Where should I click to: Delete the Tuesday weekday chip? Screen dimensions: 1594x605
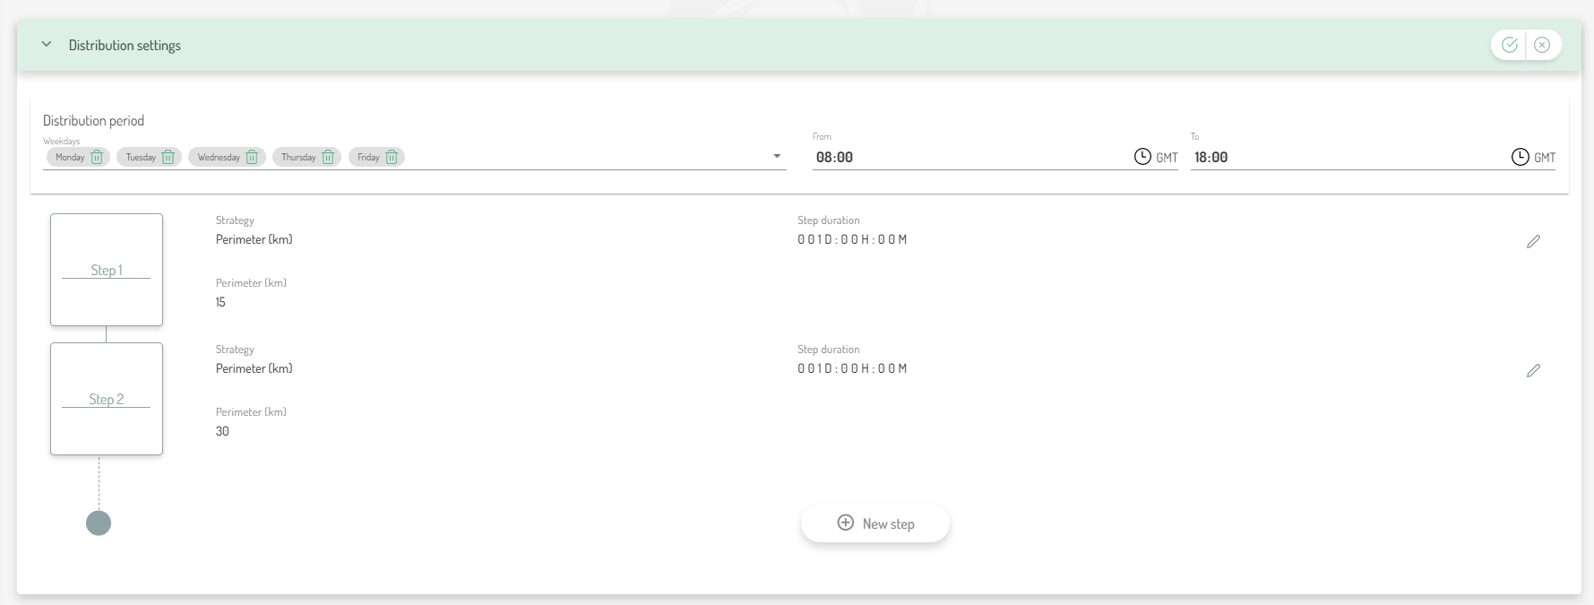tap(168, 158)
